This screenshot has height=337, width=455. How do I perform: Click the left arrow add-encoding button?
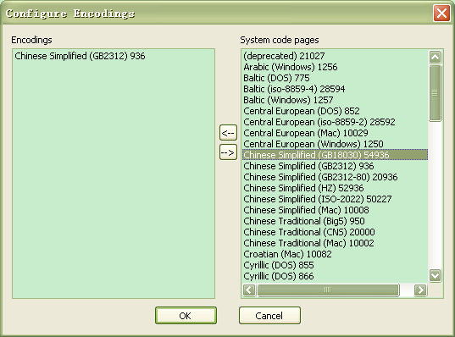(x=228, y=133)
